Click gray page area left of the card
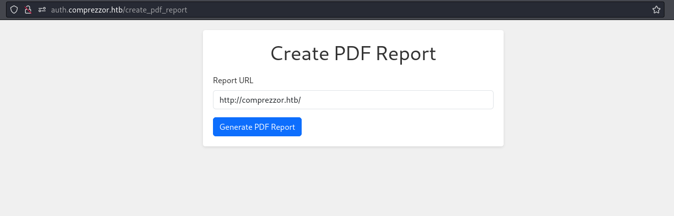 100,100
